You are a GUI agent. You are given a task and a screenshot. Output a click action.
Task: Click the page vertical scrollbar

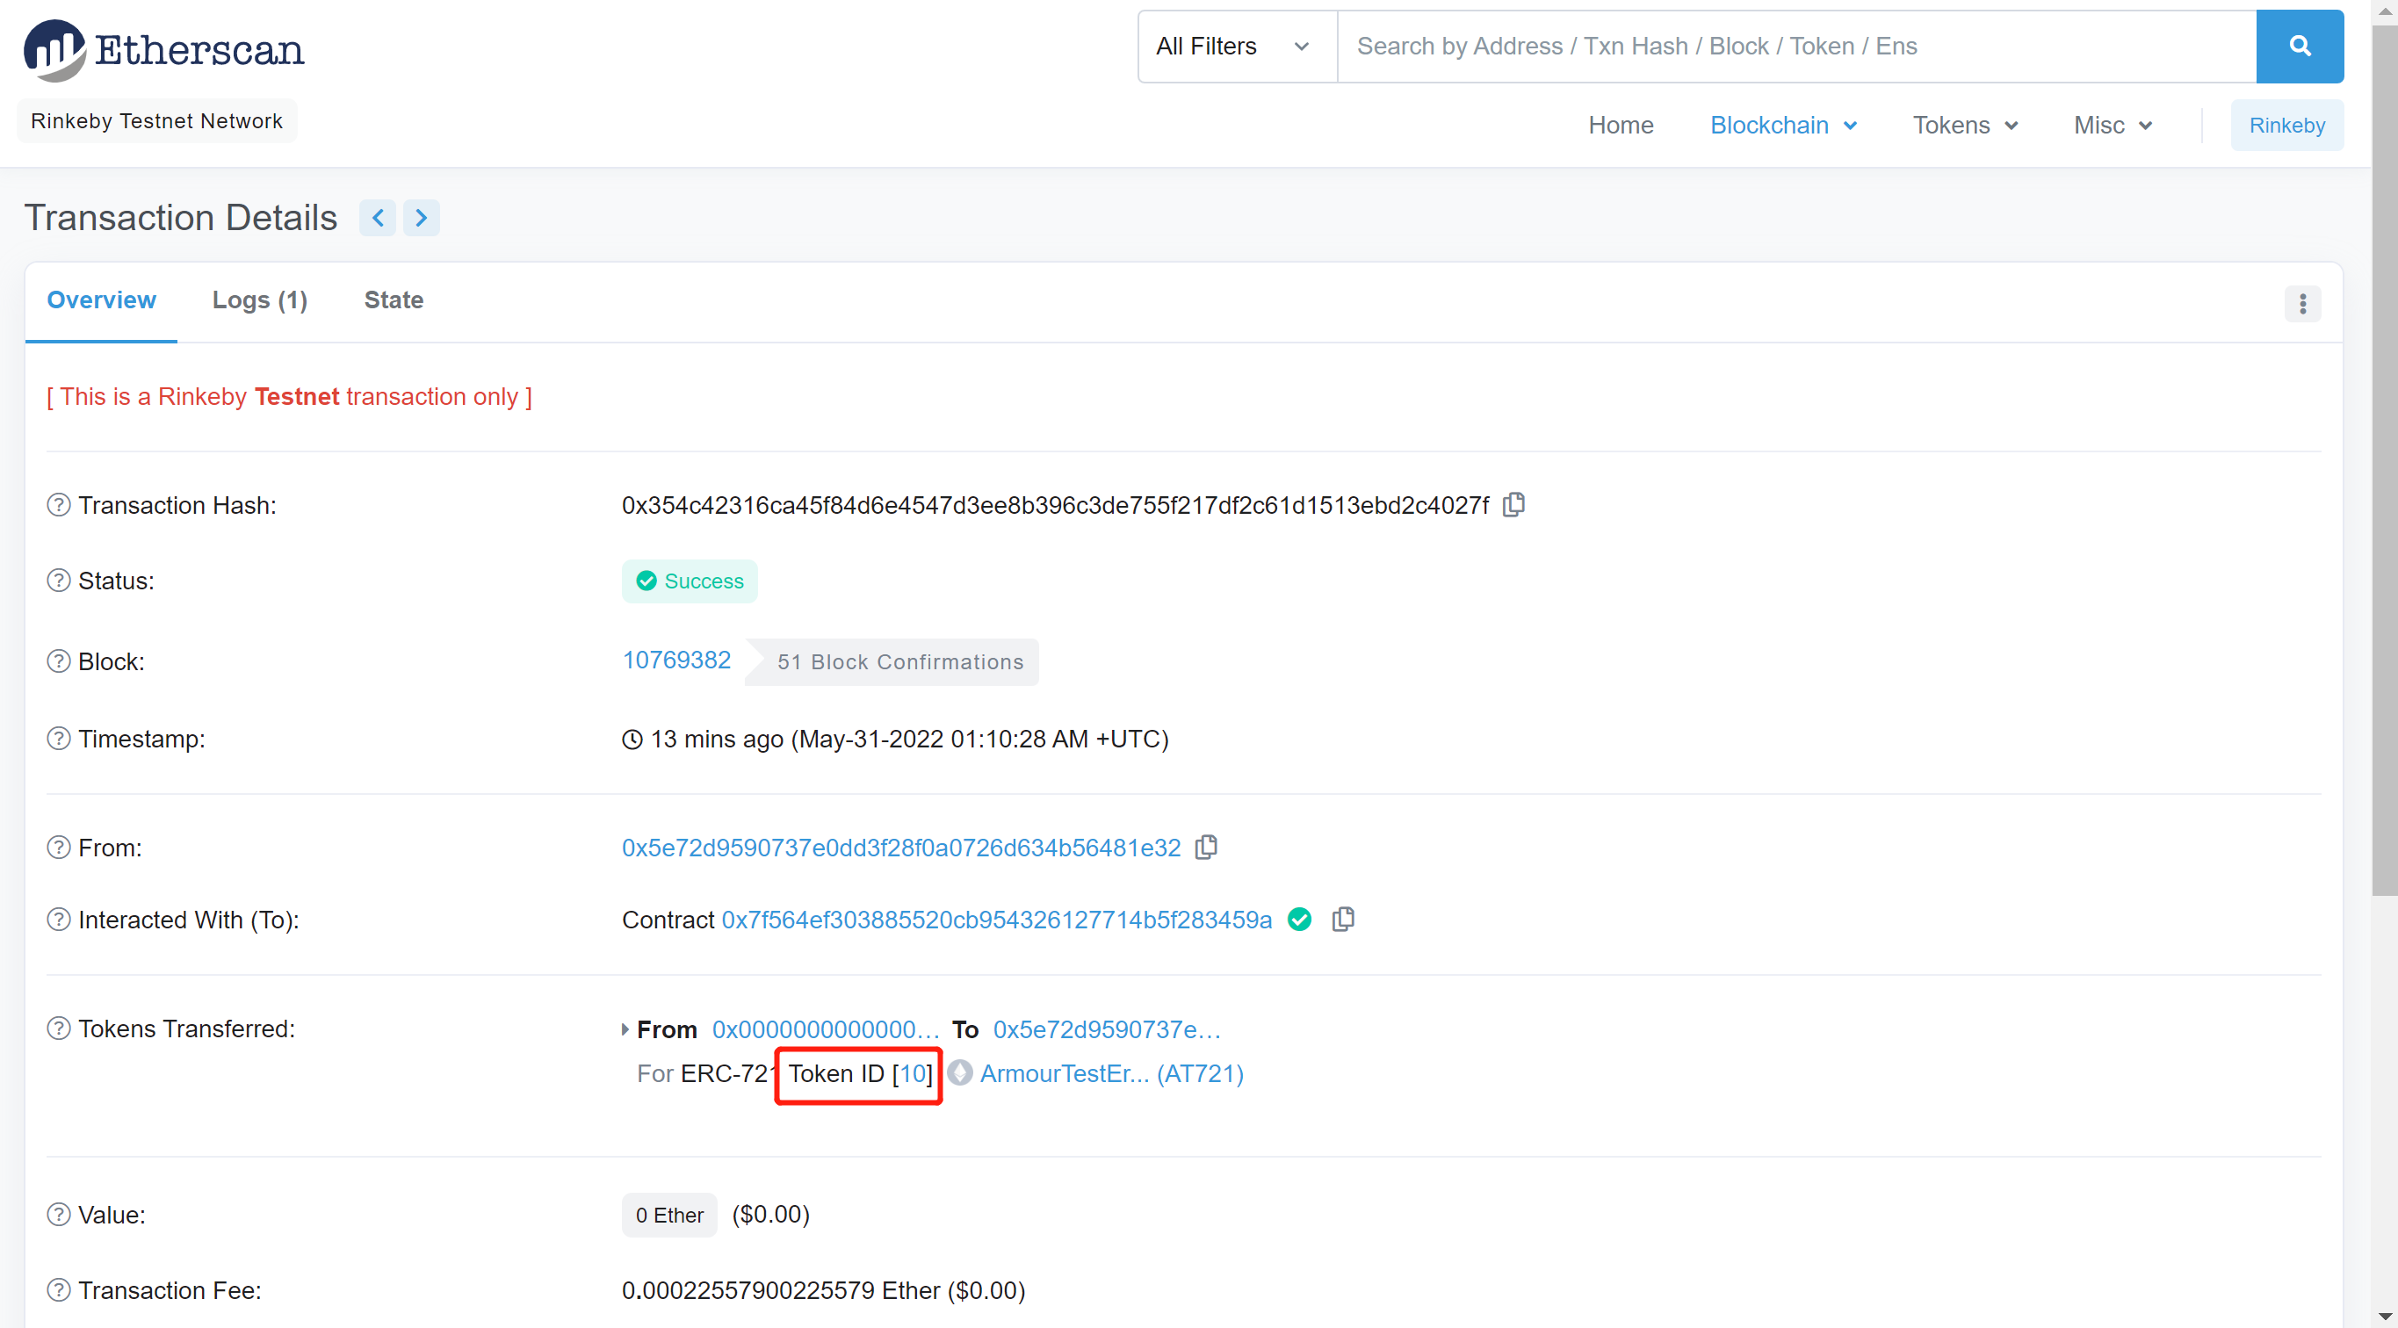2384,460
